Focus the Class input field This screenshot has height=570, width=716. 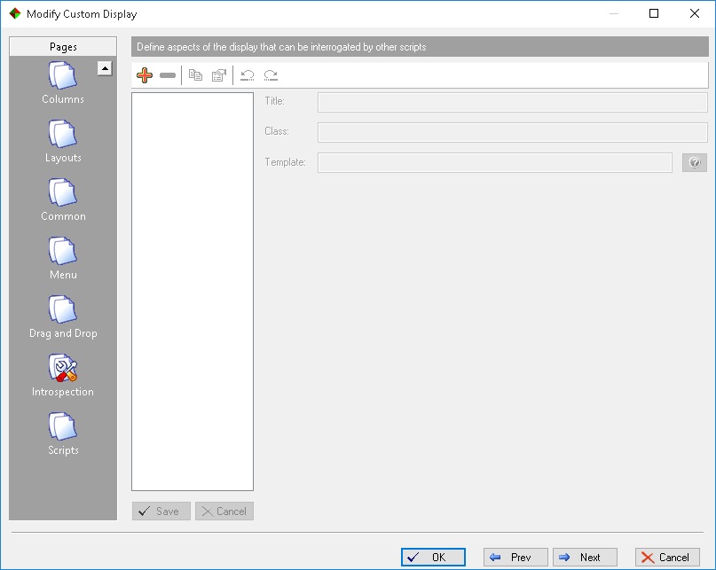[x=512, y=132]
